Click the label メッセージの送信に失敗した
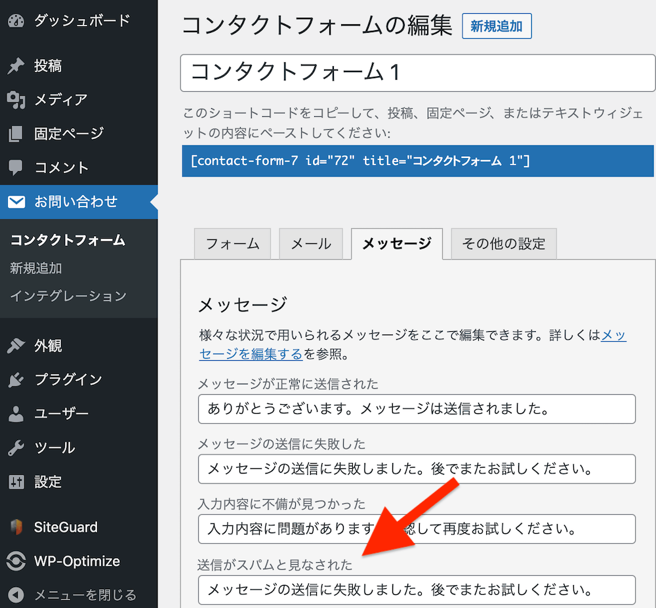656x608 pixels. pos(281,444)
